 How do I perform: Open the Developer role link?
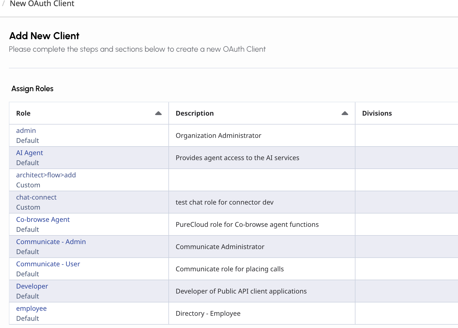32,286
